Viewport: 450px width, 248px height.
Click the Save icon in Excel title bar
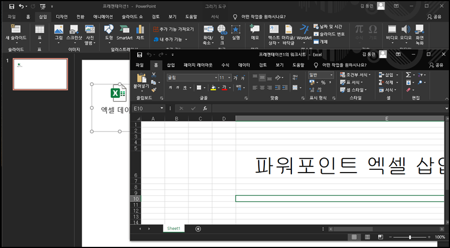coord(139,55)
